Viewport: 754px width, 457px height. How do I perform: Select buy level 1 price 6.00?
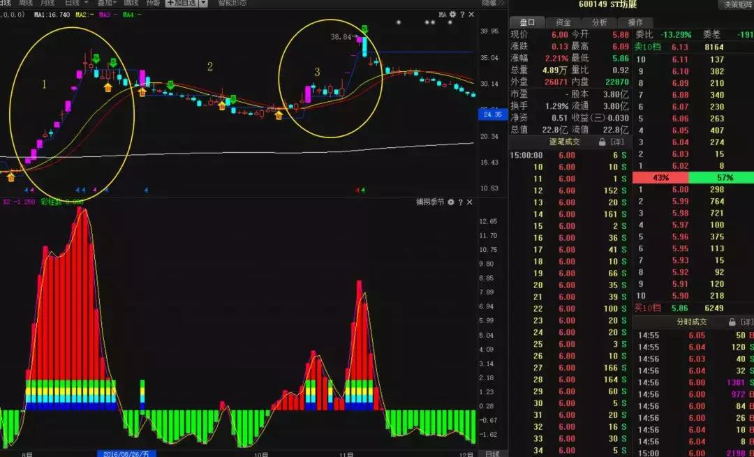pyautogui.click(x=680, y=189)
